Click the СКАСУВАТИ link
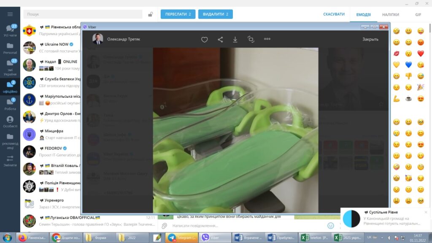432x243 pixels. (334, 14)
